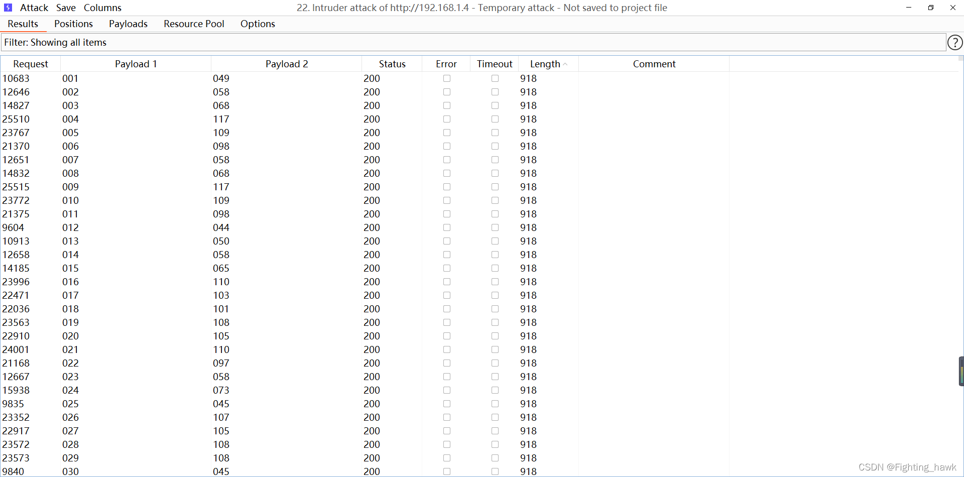
Task: Open the Options tab
Action: click(x=258, y=24)
